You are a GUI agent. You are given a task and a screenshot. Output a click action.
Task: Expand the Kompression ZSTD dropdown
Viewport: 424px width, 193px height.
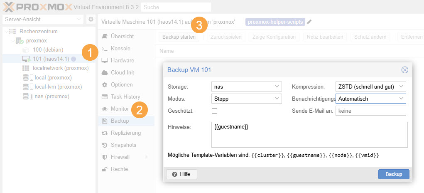coord(370,87)
